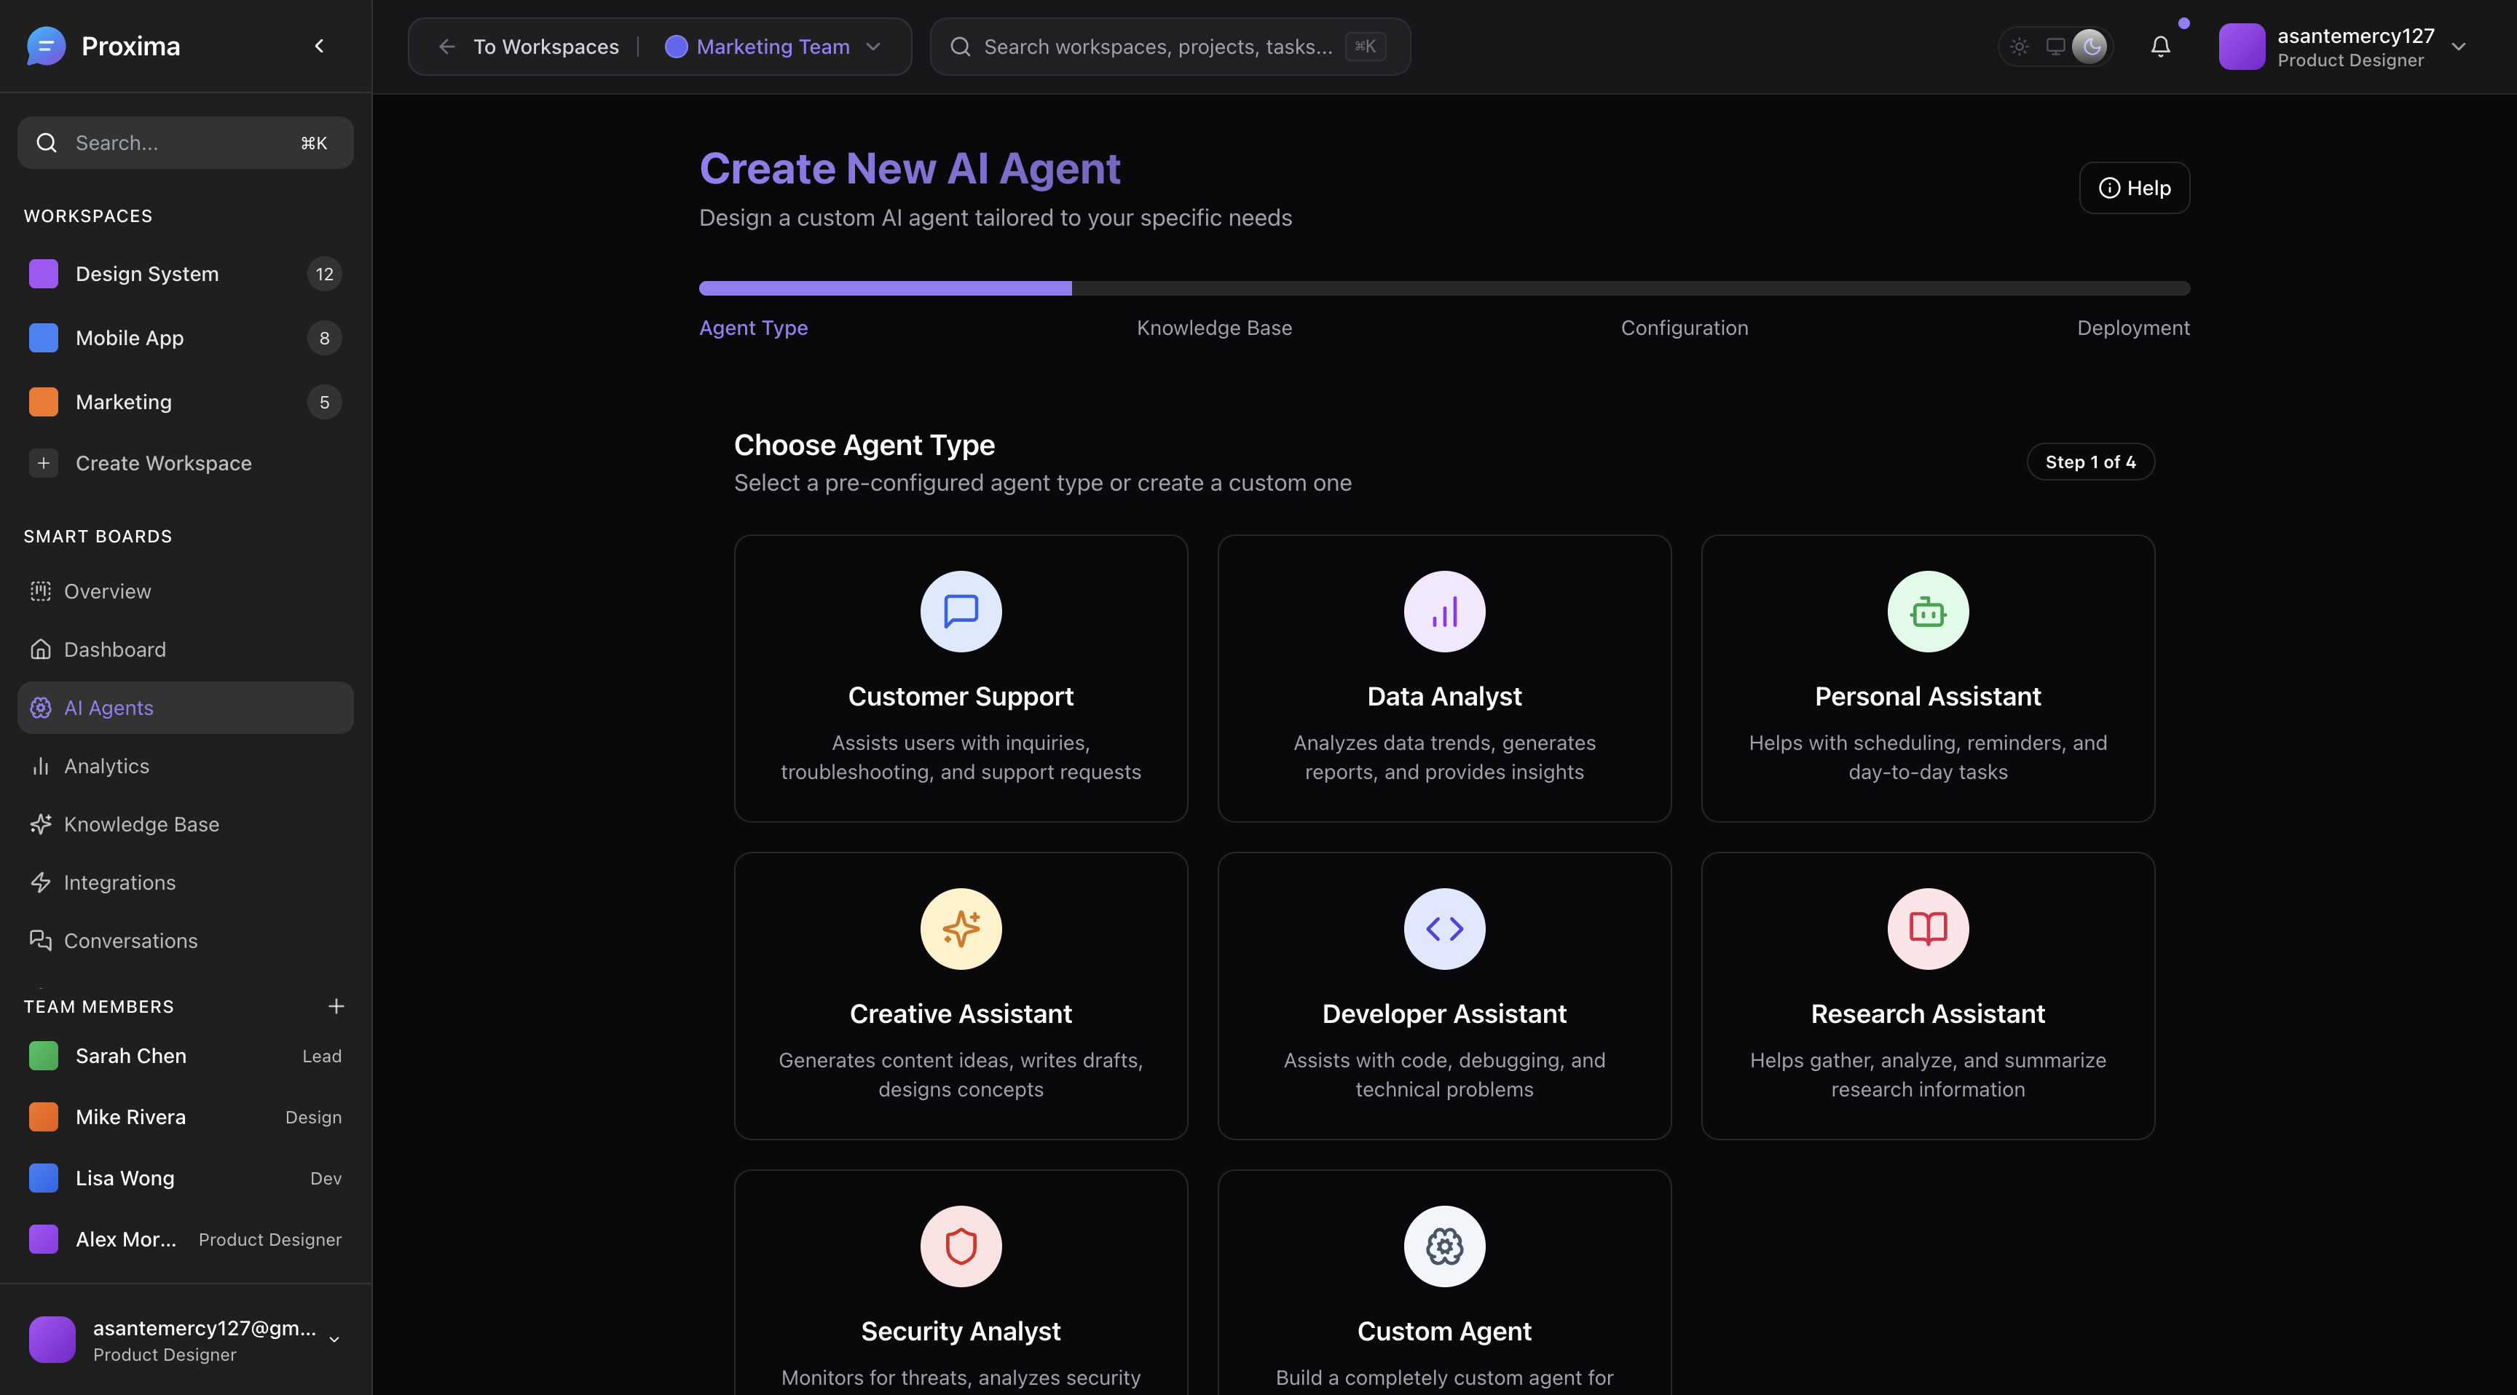
Task: Expand the asantemercy127 profile menu in header
Action: (x=2459, y=46)
